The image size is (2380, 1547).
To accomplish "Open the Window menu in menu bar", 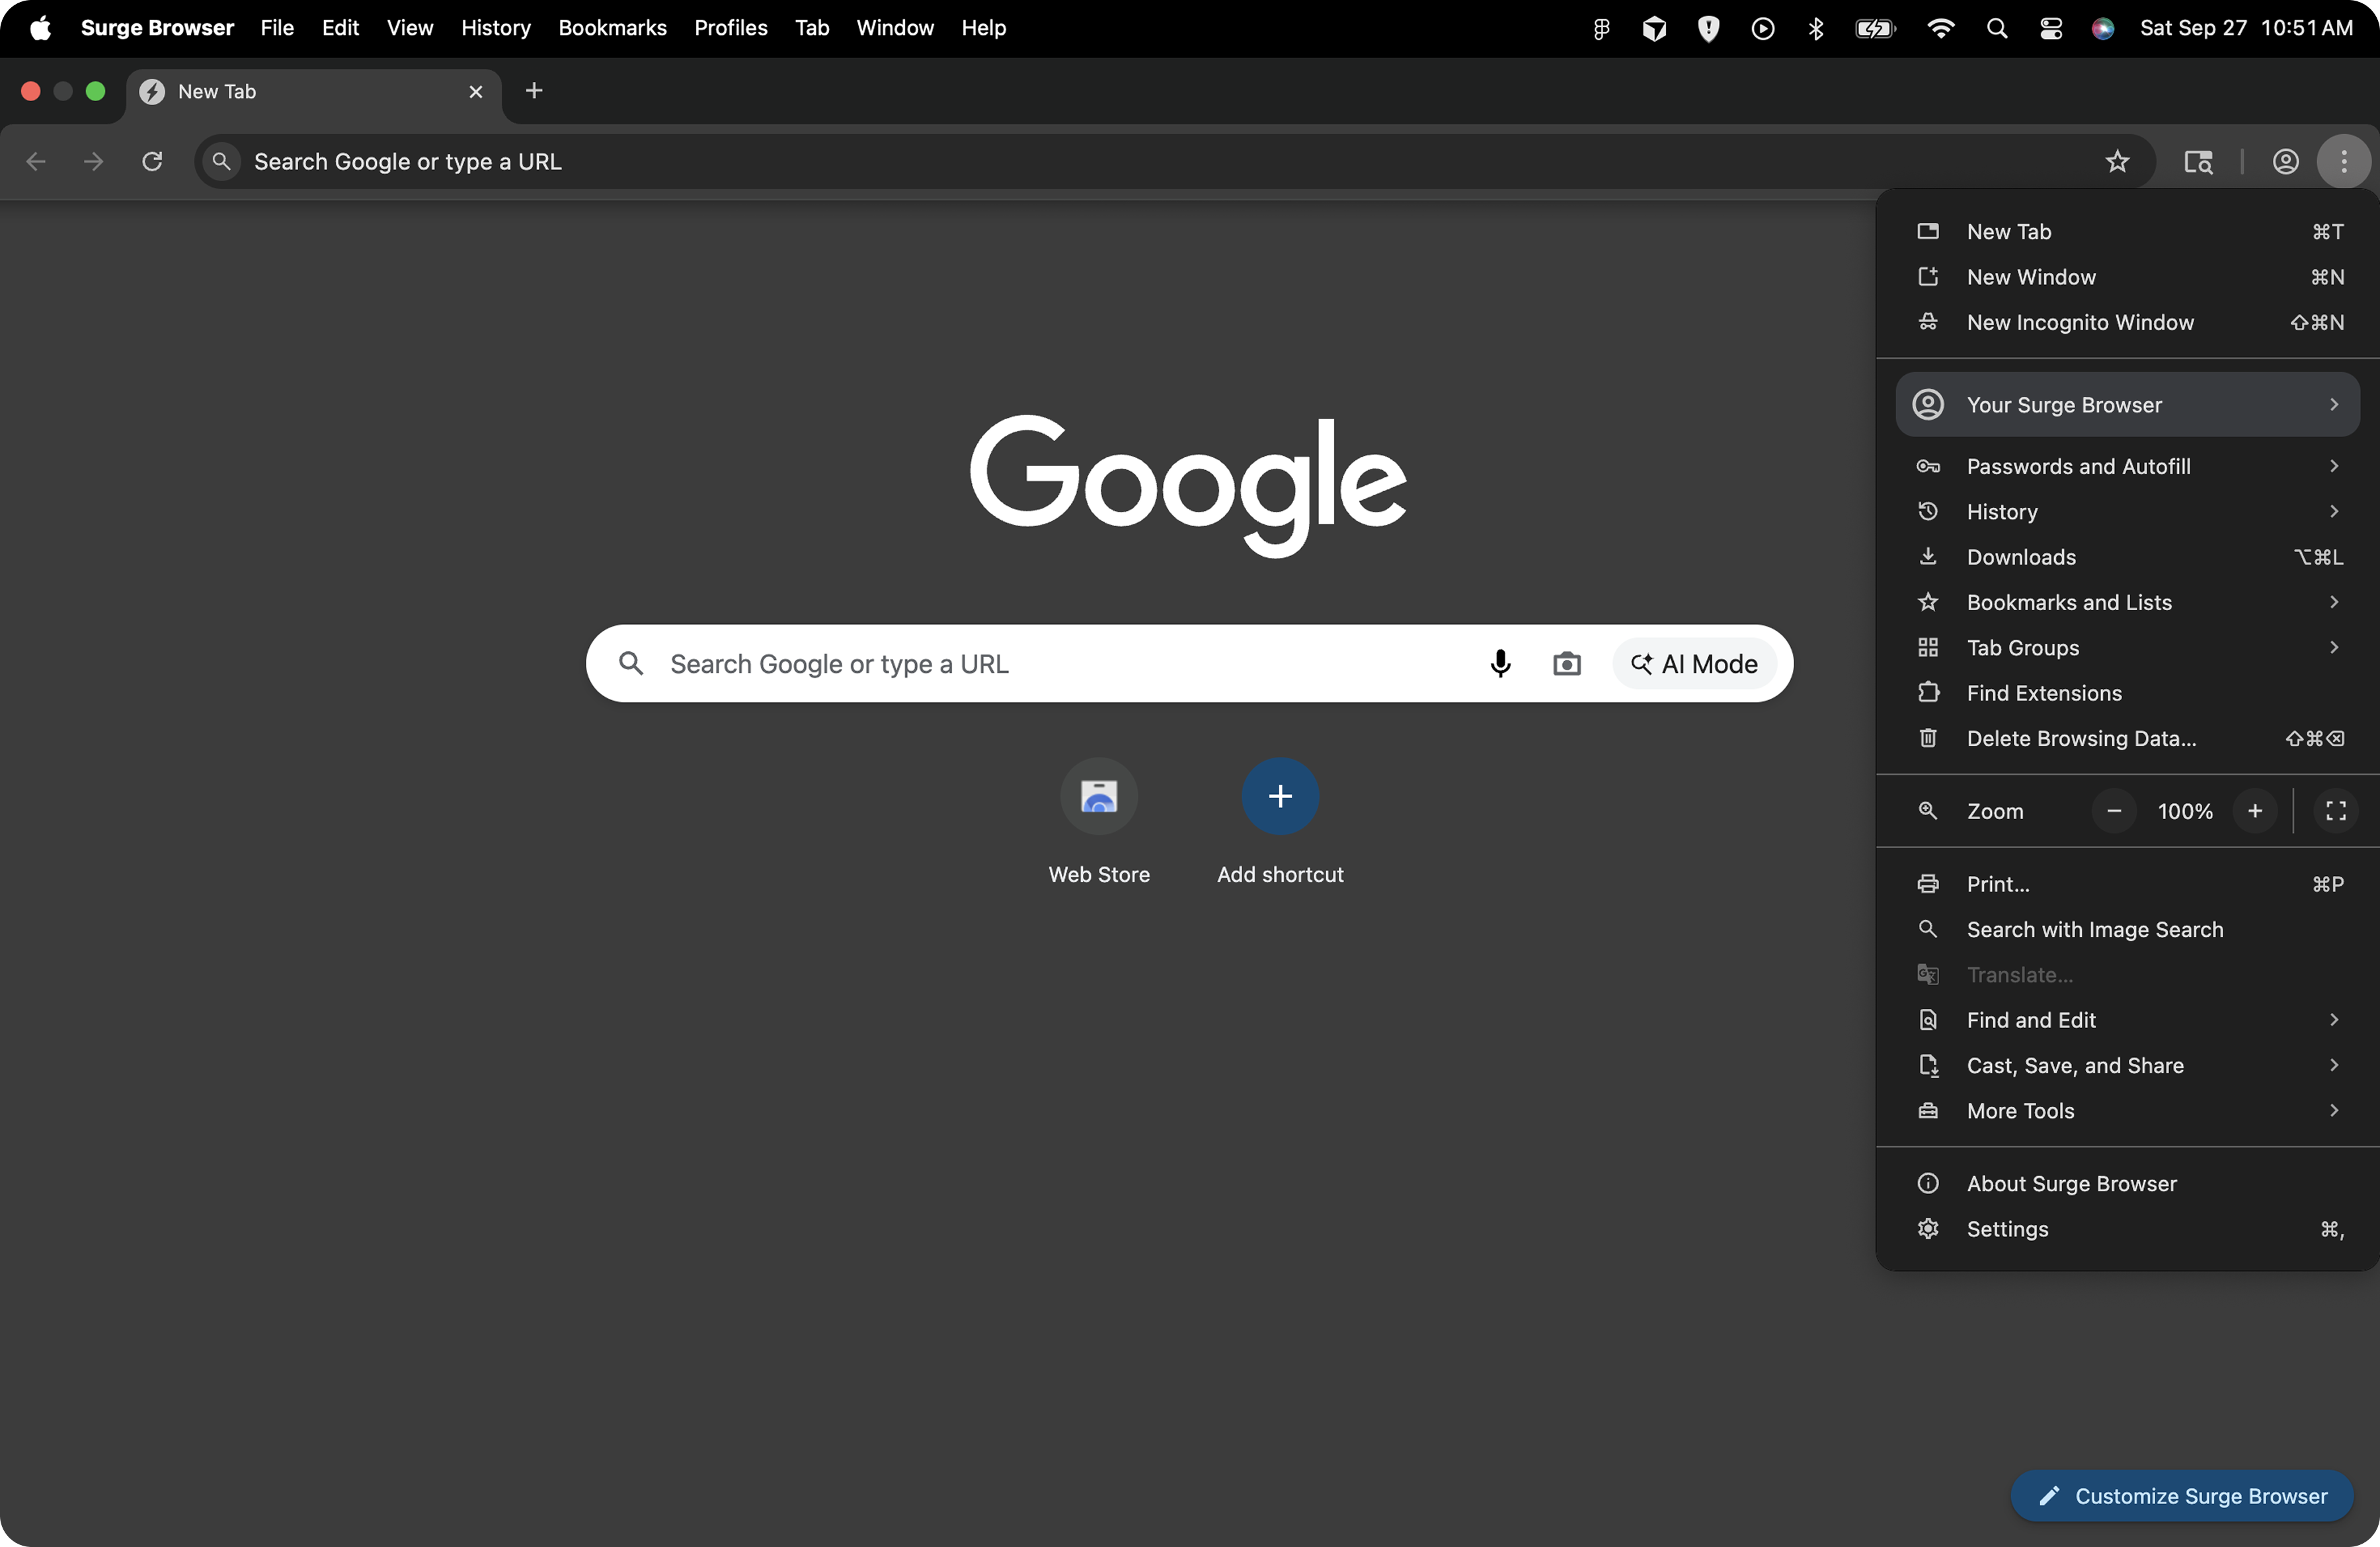I will tap(895, 28).
